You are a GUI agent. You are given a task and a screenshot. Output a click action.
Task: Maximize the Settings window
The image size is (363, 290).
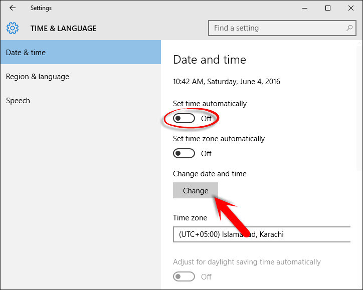click(328, 9)
